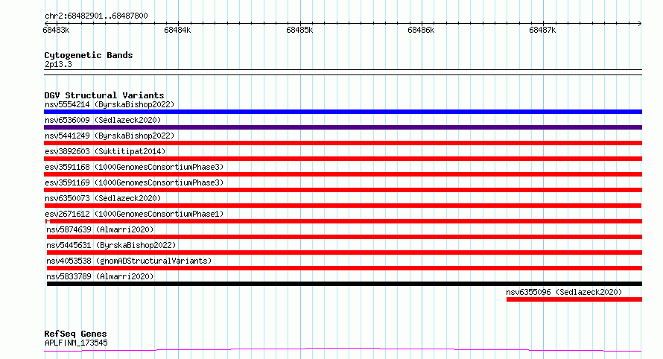This screenshot has width=663, height=359.
Task: Open the esv3892603 (Suktitipat2014) variant label
Action: point(105,151)
